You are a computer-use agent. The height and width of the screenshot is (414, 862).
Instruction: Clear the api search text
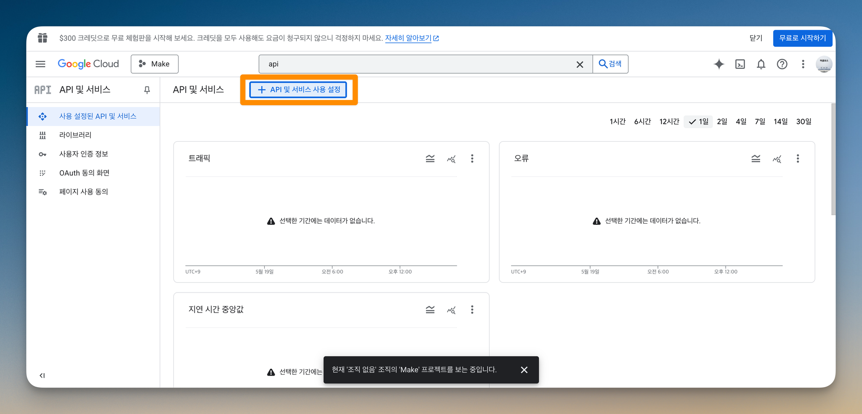580,64
